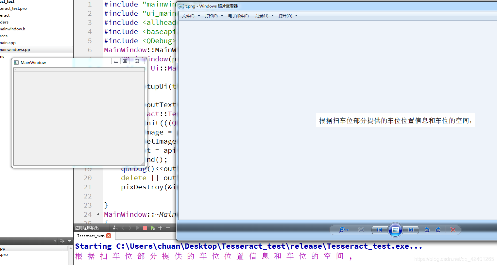The height and width of the screenshot is (265, 497).
Task: Rotate picture clockwise in Photo Viewer
Action: tap(438, 230)
